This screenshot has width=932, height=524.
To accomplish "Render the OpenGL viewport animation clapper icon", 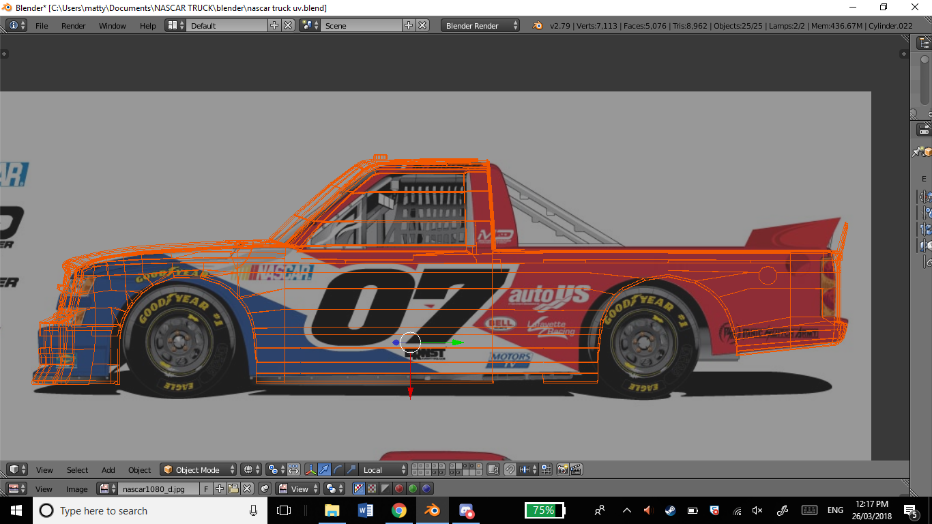I will pos(576,469).
